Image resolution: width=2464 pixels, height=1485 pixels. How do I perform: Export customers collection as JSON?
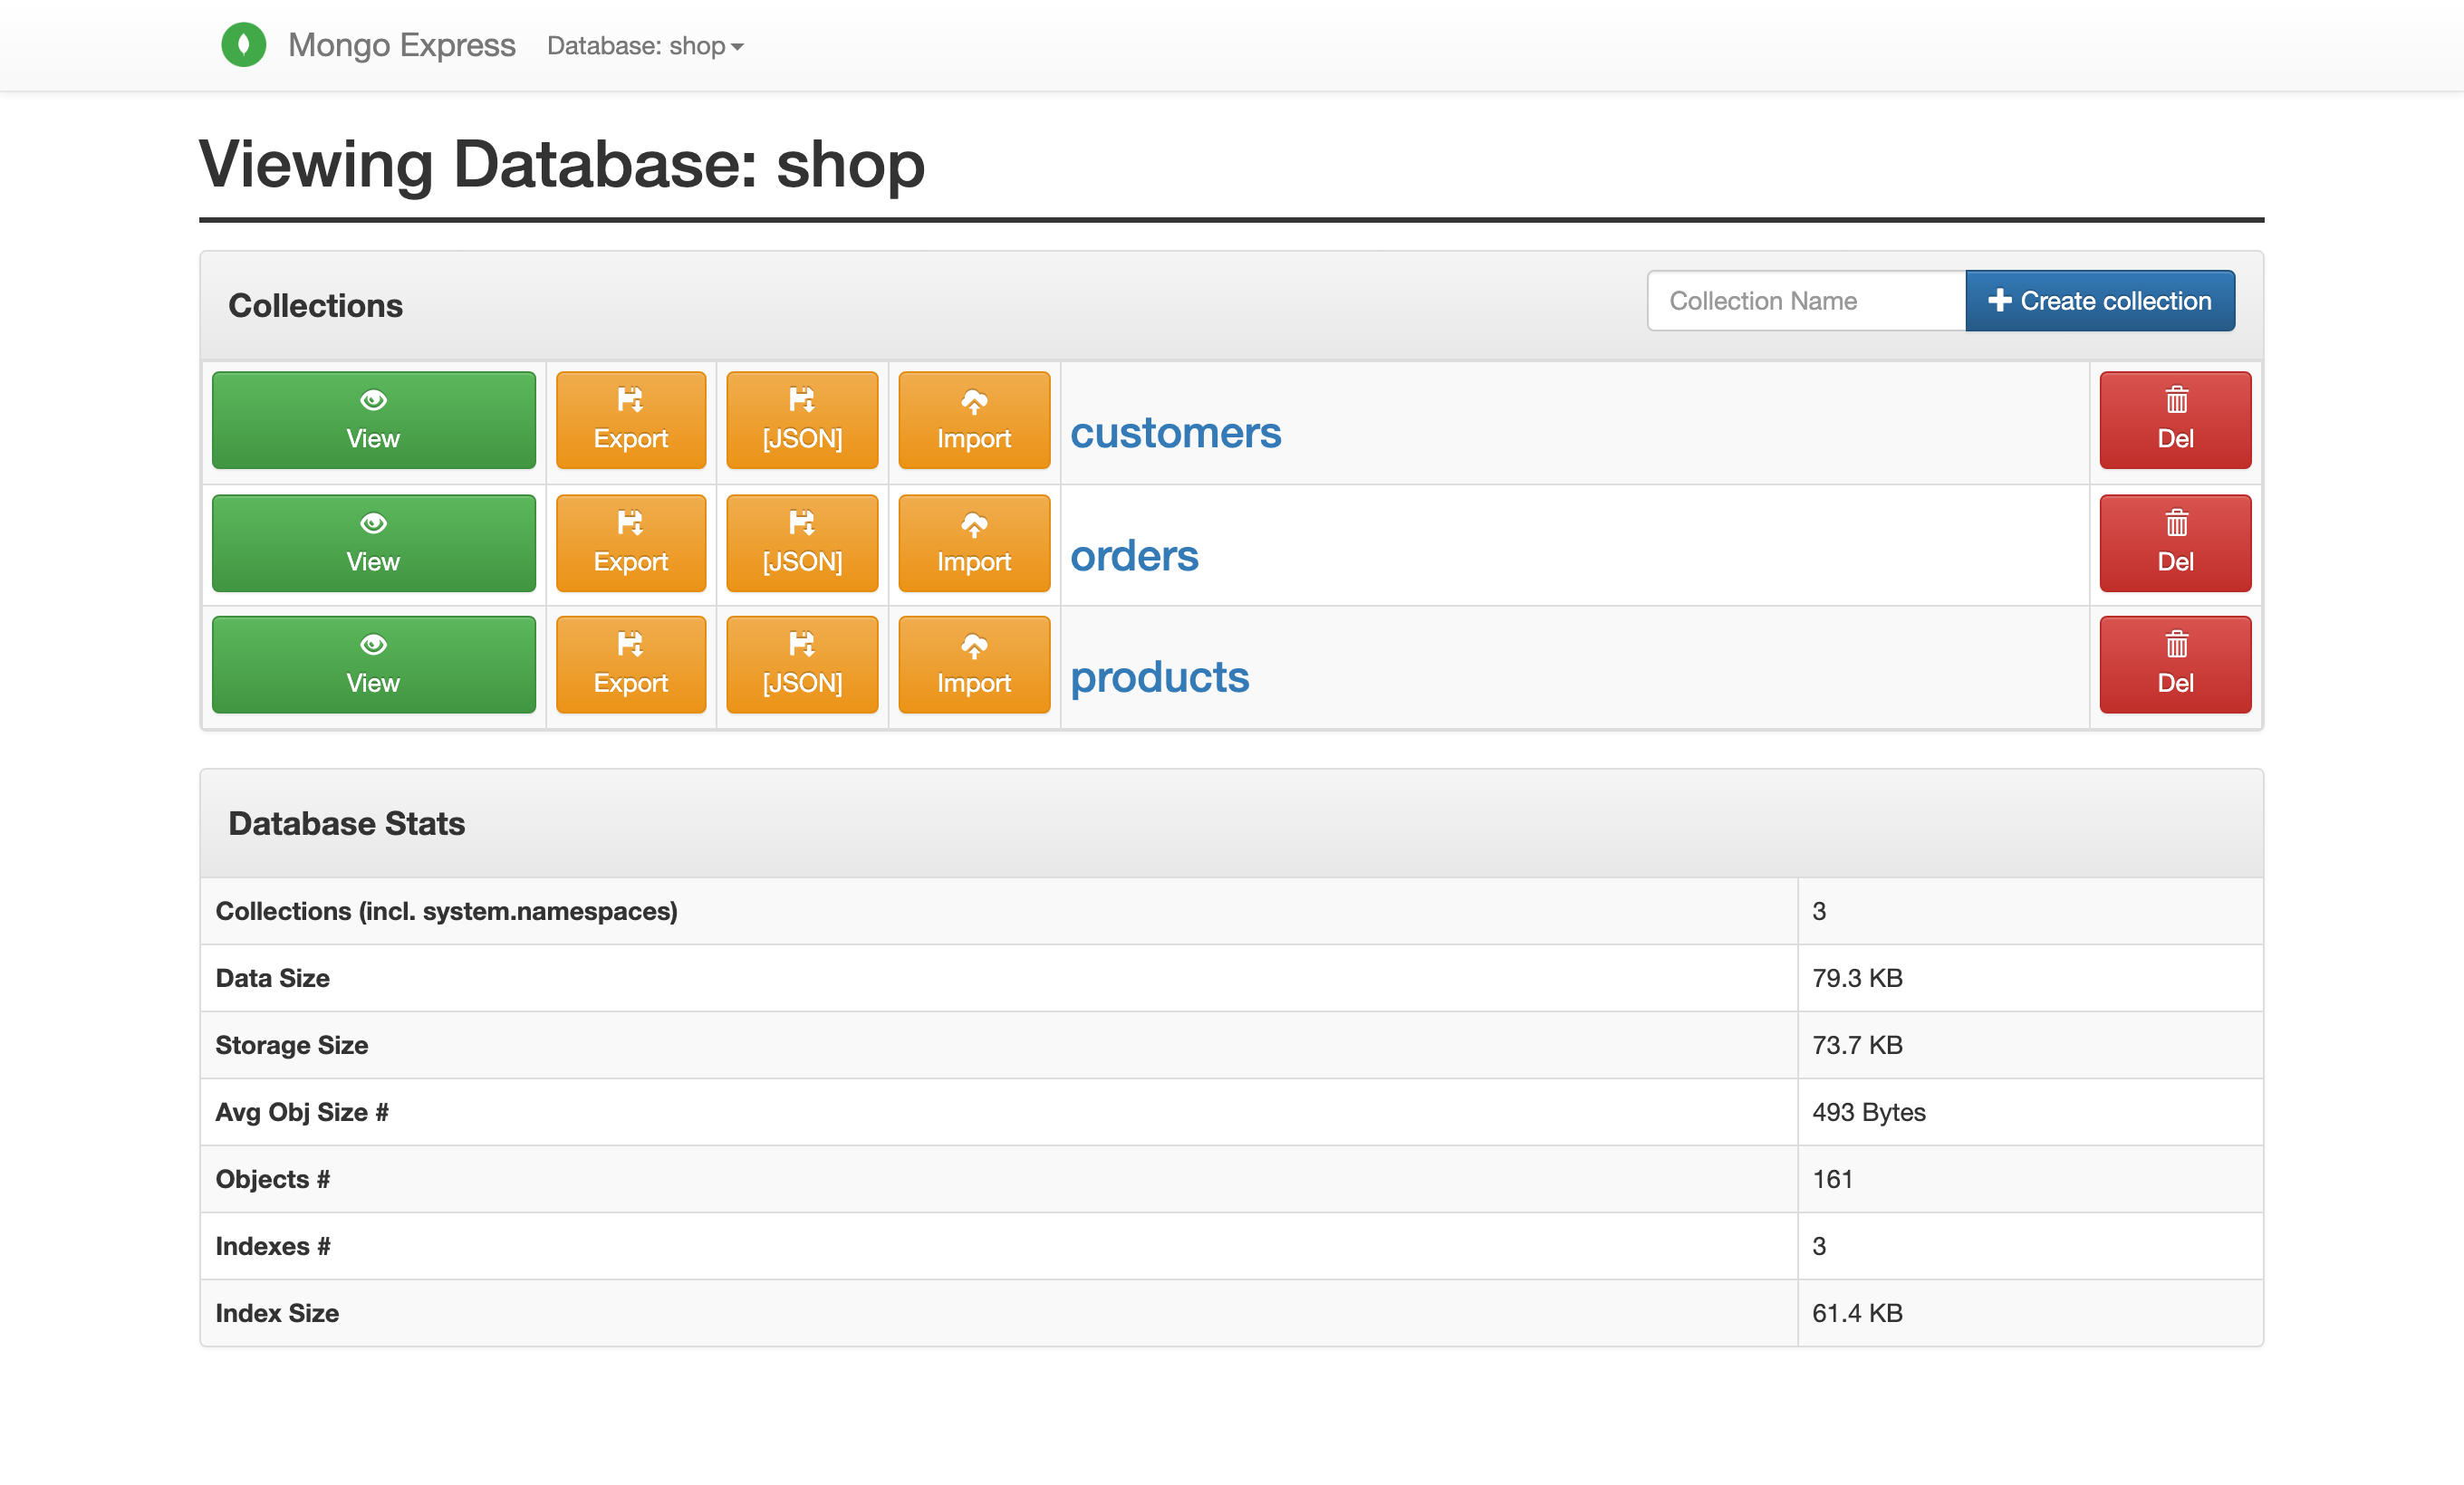tap(802, 421)
